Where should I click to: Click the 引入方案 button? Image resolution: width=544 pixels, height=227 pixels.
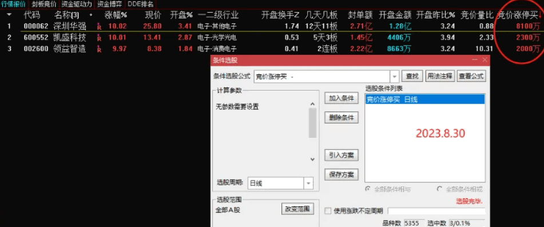[342, 155]
